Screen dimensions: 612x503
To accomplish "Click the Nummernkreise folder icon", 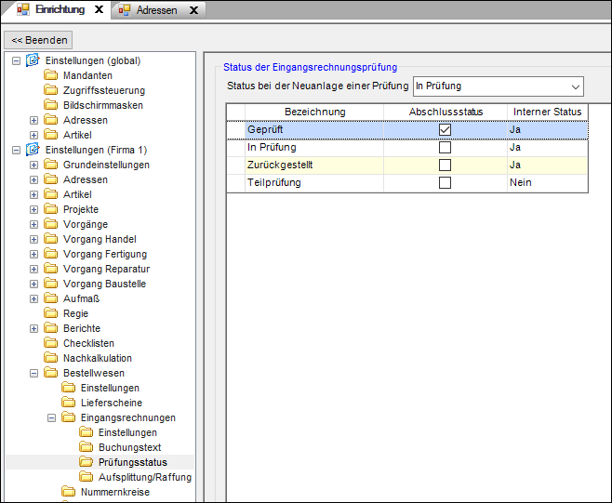I will tap(69, 492).
